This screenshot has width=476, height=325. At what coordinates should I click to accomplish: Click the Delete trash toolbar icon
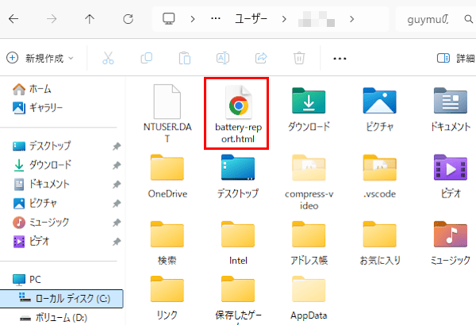coord(299,58)
